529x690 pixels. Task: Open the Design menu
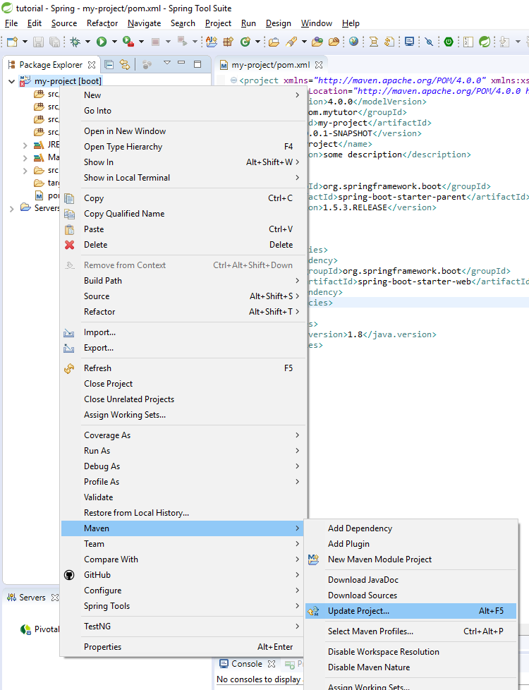click(278, 23)
